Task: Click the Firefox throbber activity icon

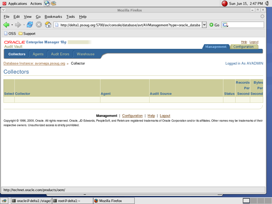Action: tap(262, 16)
